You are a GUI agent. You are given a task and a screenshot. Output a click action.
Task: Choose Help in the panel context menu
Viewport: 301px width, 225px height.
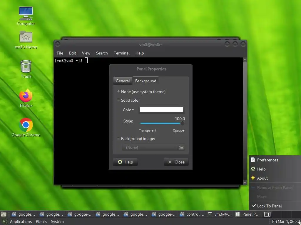click(275, 169)
